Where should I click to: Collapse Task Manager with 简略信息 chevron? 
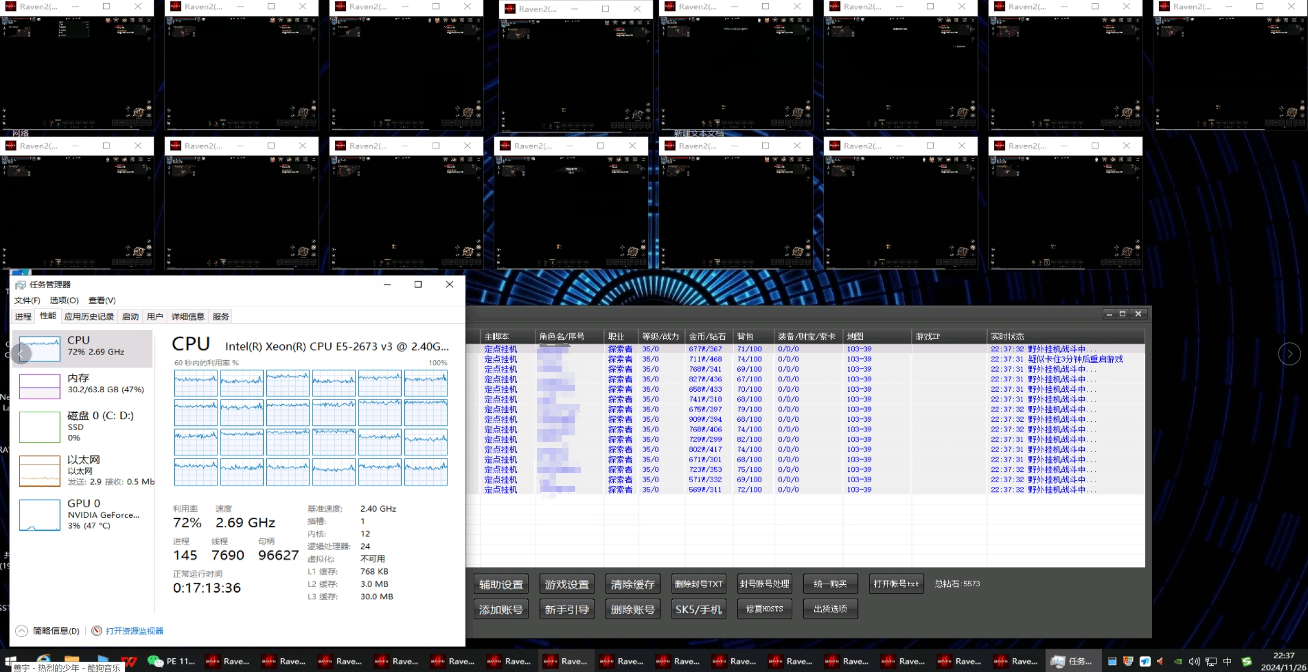click(21, 631)
